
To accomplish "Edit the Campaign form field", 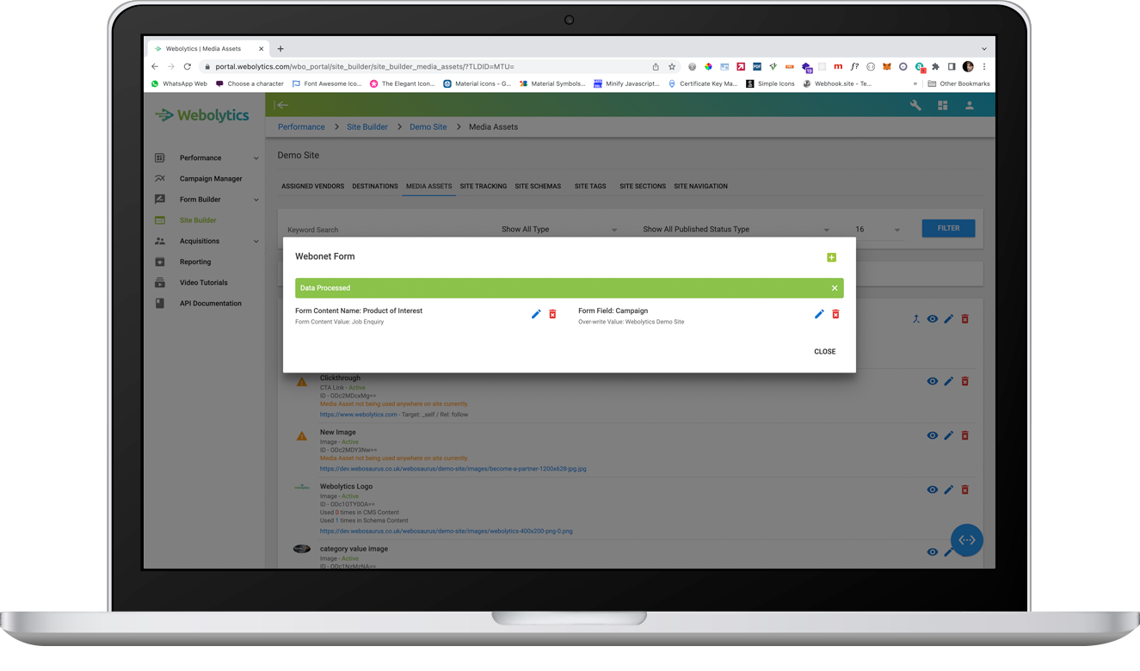I will point(819,314).
